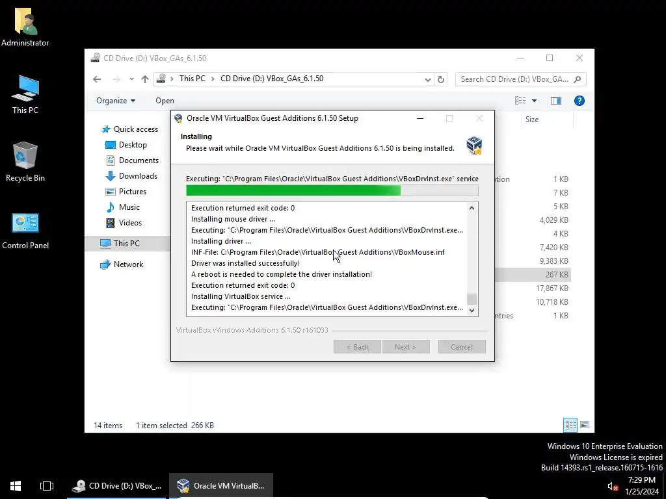Click the search magnifier icon in Explorer
666x499 pixels.
click(x=578, y=79)
